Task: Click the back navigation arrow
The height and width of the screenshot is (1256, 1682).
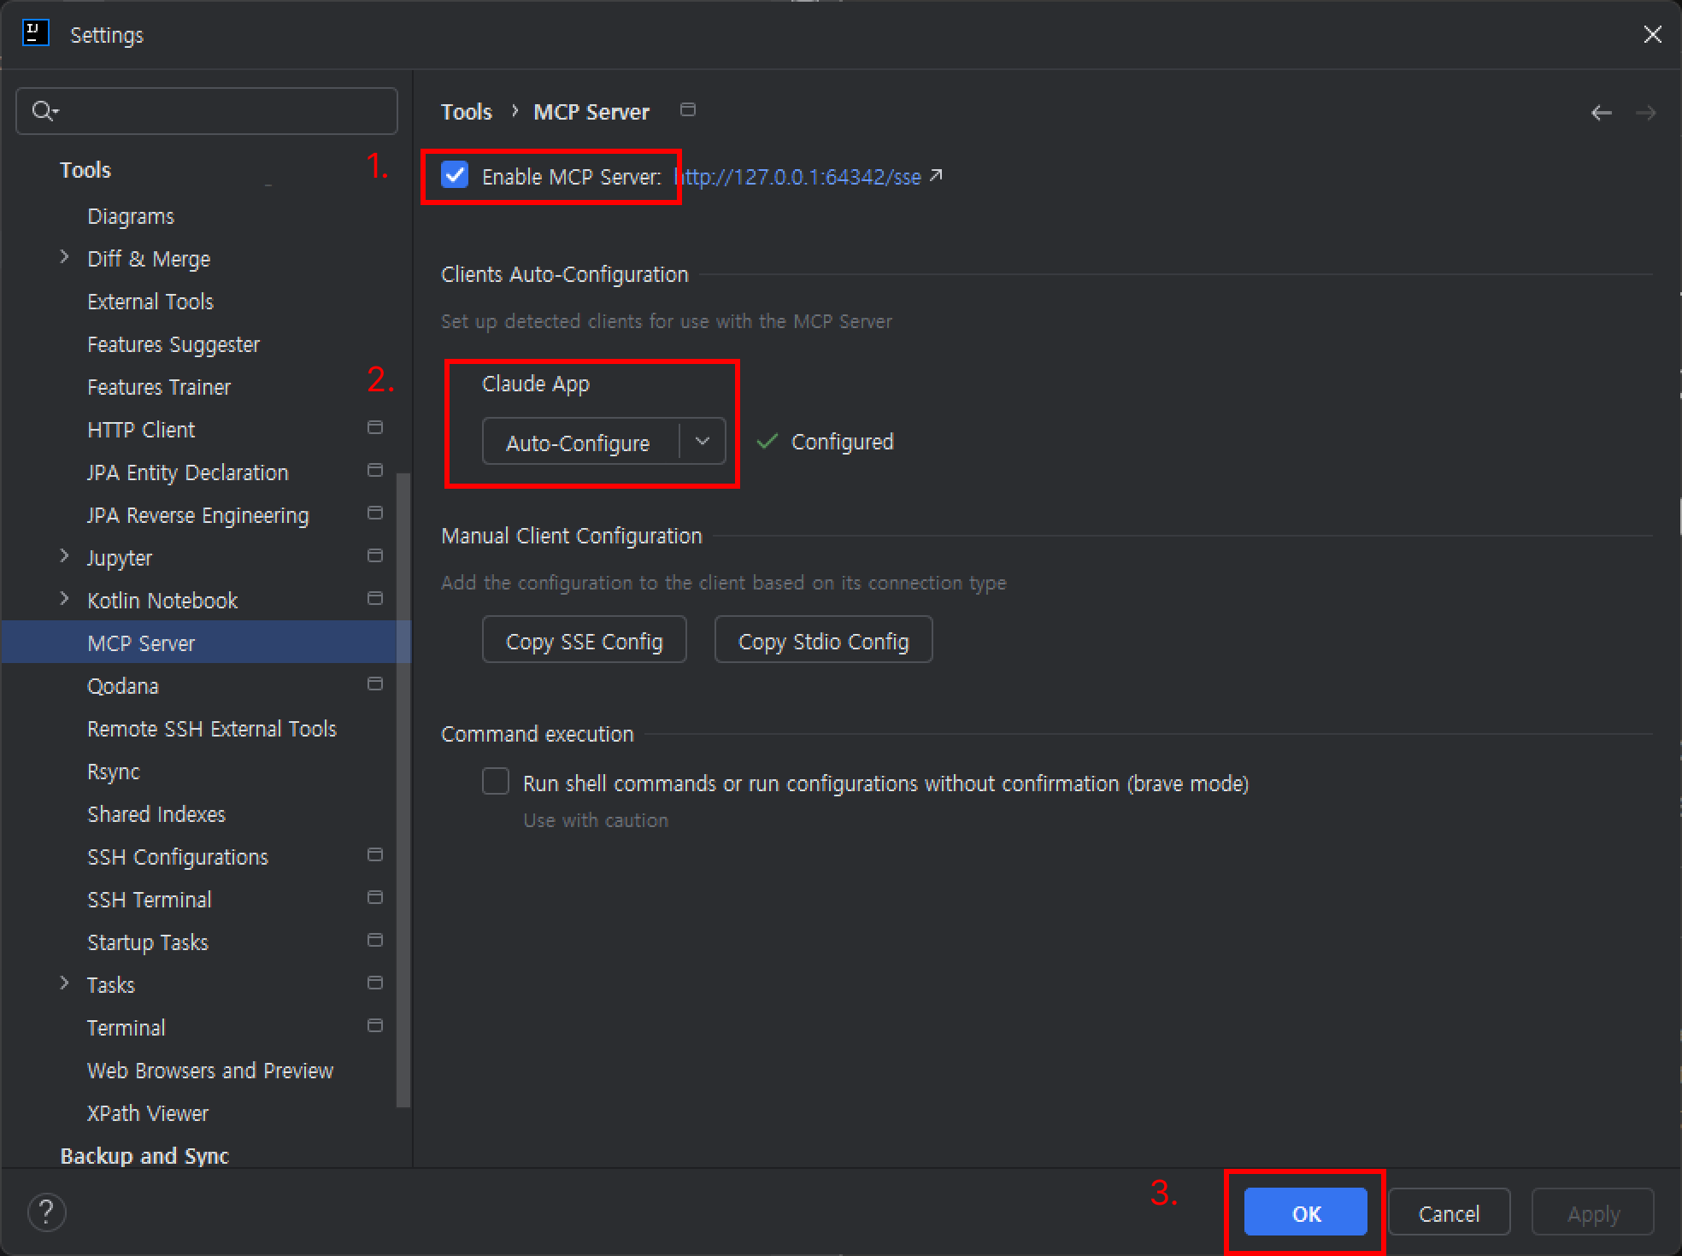Action: coord(1601,113)
